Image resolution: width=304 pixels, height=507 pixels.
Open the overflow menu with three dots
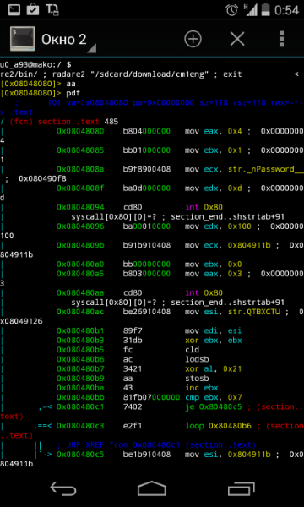tap(282, 39)
